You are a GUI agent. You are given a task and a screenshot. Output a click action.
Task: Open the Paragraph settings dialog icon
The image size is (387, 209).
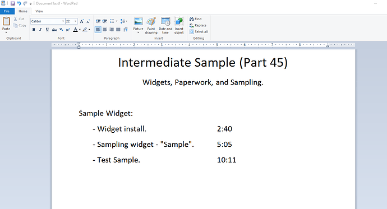click(126, 30)
